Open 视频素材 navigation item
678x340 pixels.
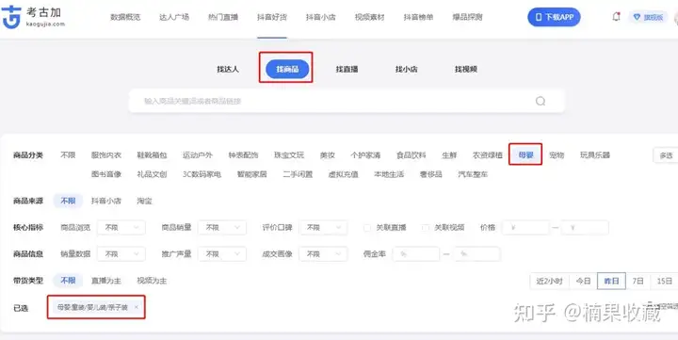[370, 17]
